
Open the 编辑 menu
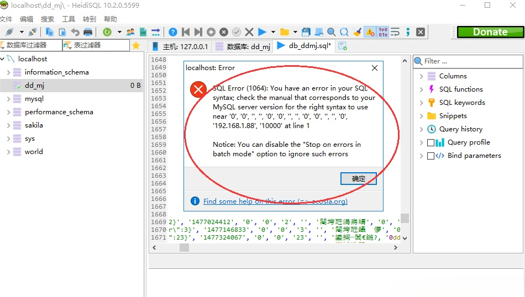[27, 19]
